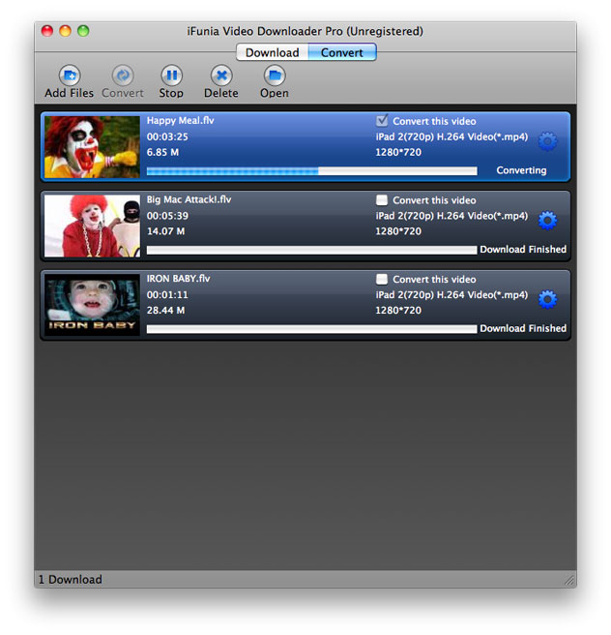611x635 pixels.
Task: Click the grayed-out Convert toolbar icon
Action: [123, 76]
